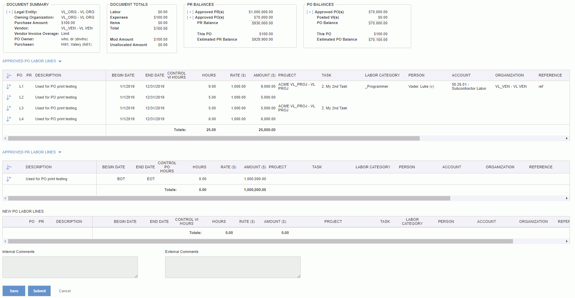Click the 9,000.00 amount in line L1
Screen dimensions: 575x298
pyautogui.click(x=268, y=87)
